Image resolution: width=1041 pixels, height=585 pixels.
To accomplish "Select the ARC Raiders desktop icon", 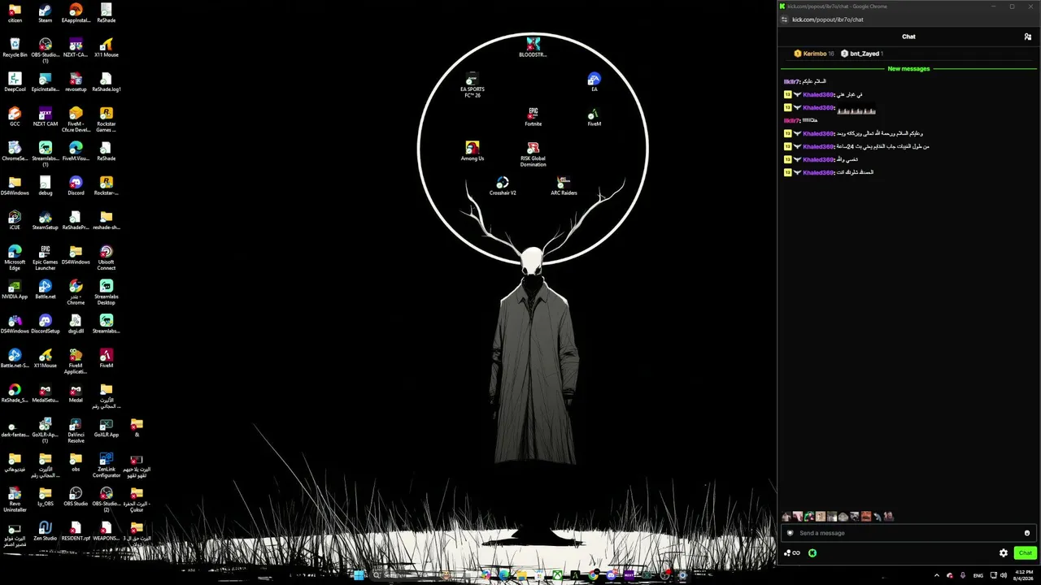I will point(564,185).
